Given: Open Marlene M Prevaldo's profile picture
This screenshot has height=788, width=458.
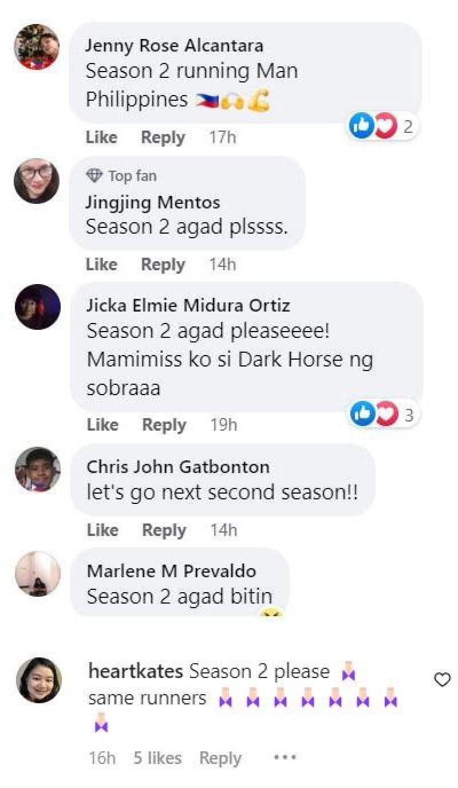Looking at the screenshot, I should click(38, 574).
